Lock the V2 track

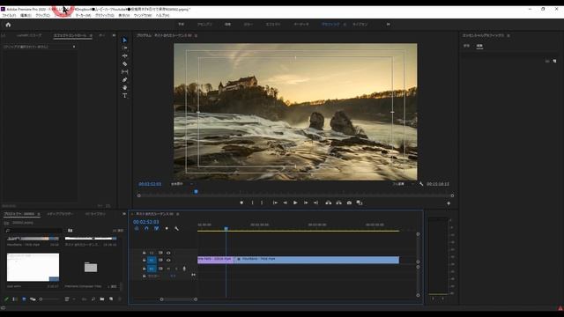point(145,253)
